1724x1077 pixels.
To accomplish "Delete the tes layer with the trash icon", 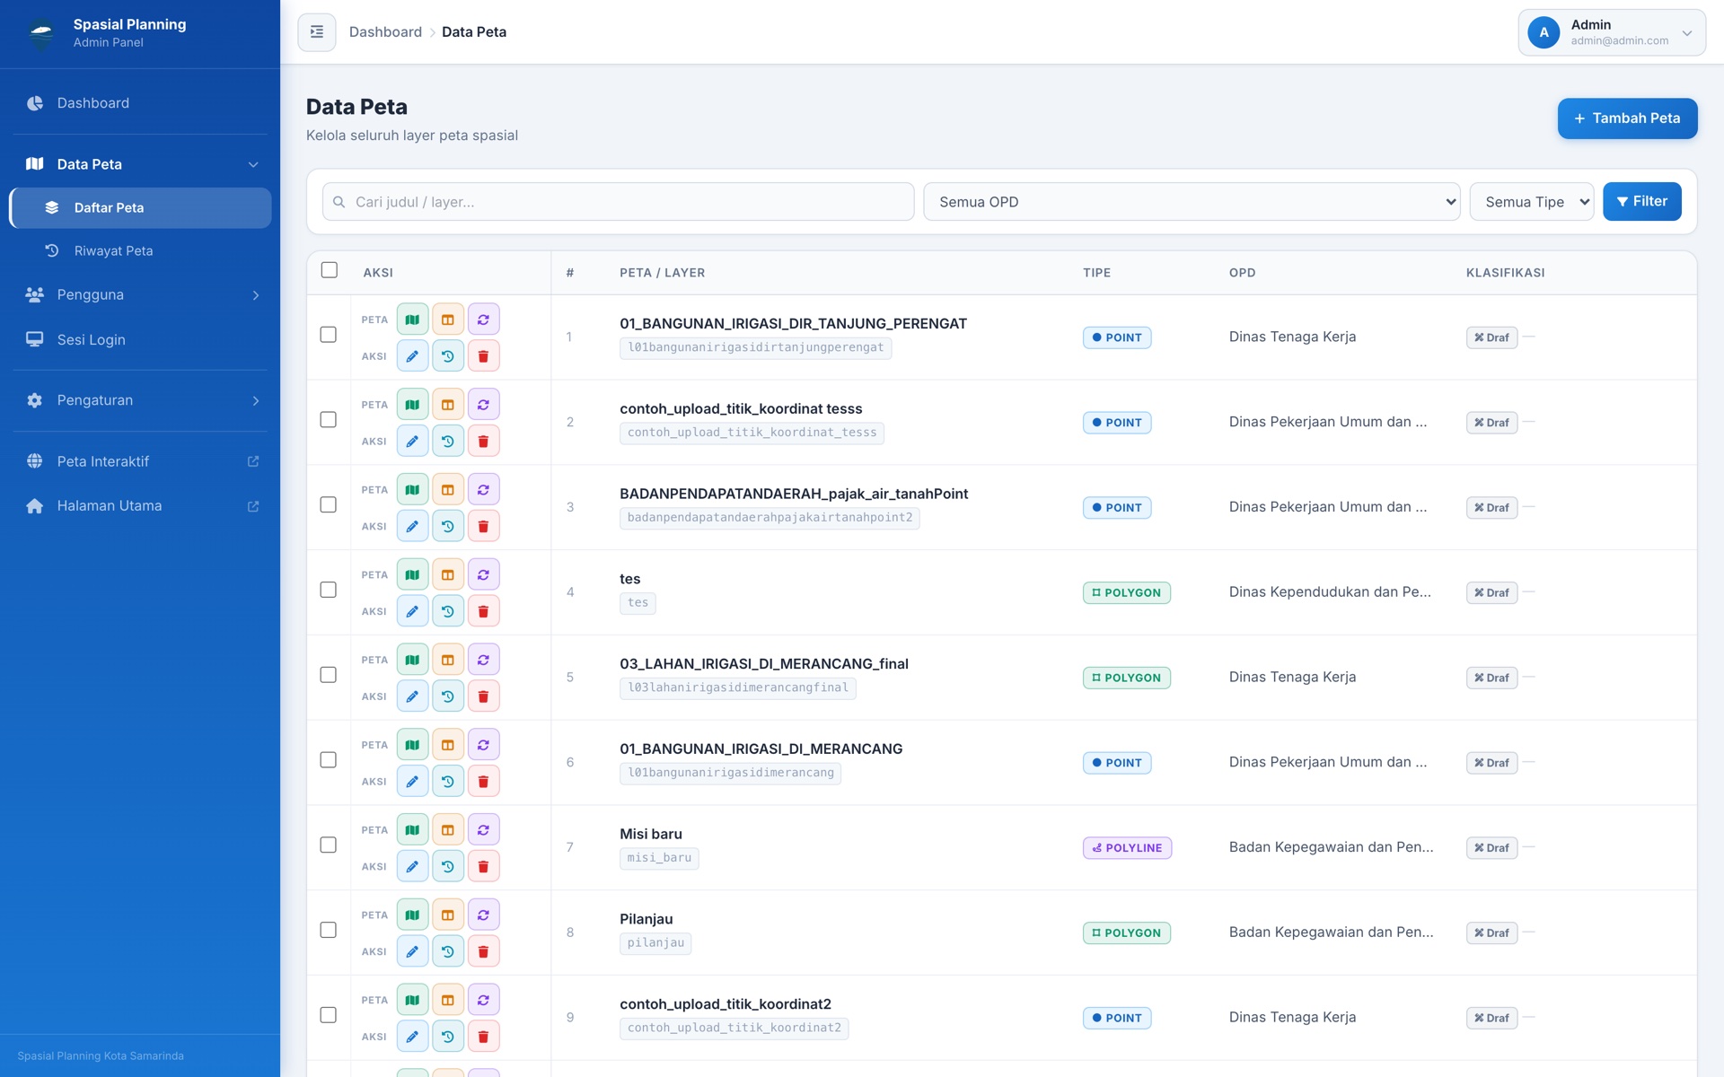I will 483,612.
